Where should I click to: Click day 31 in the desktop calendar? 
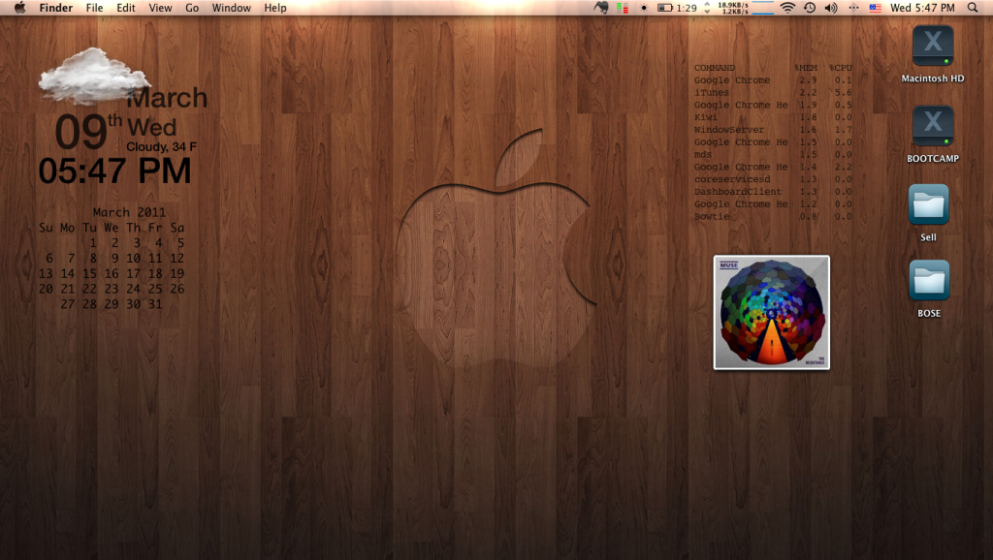(155, 304)
